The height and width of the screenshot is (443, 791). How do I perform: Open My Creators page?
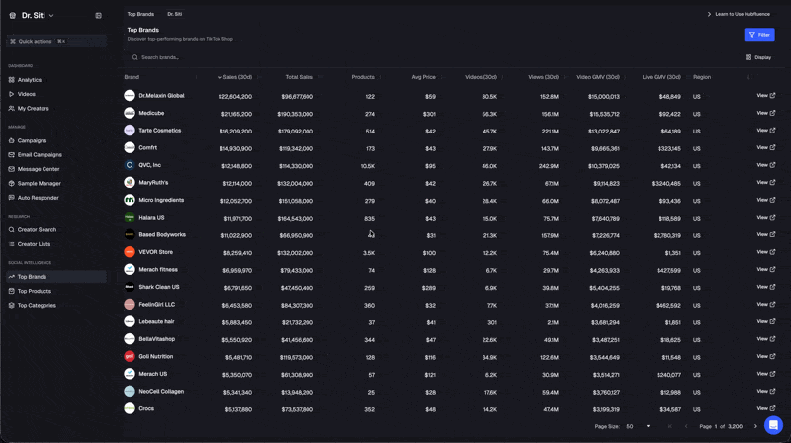pyautogui.click(x=34, y=109)
